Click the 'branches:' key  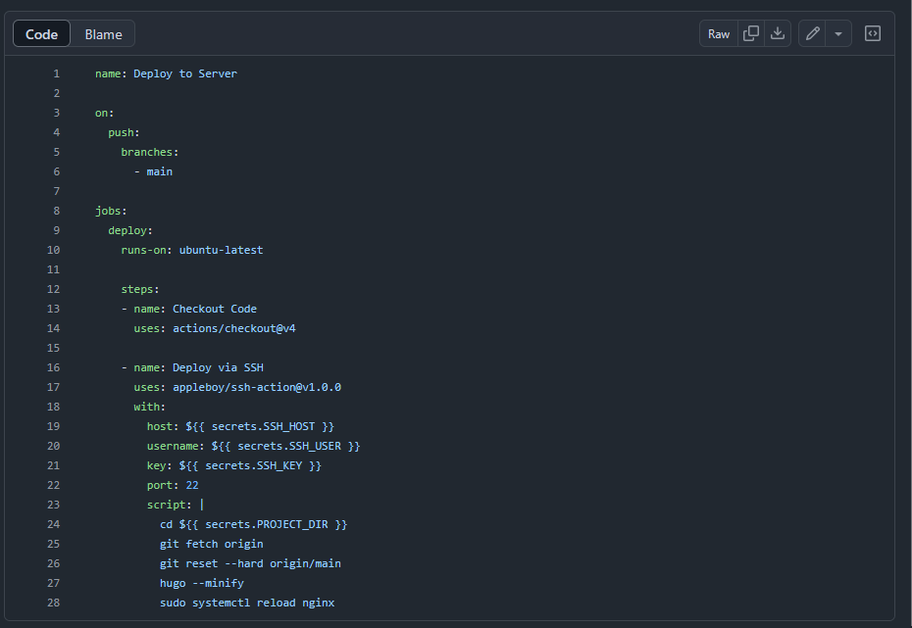tap(150, 152)
